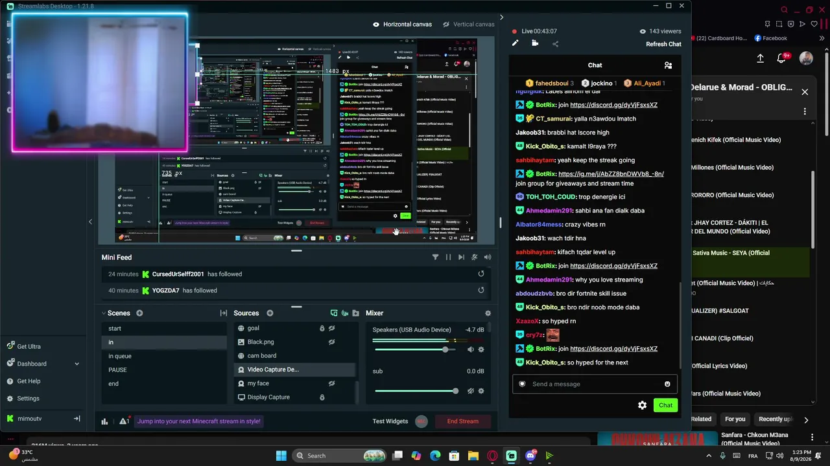The width and height of the screenshot is (830, 466).
Task: Unmute the sub audio source
Action: click(x=471, y=391)
